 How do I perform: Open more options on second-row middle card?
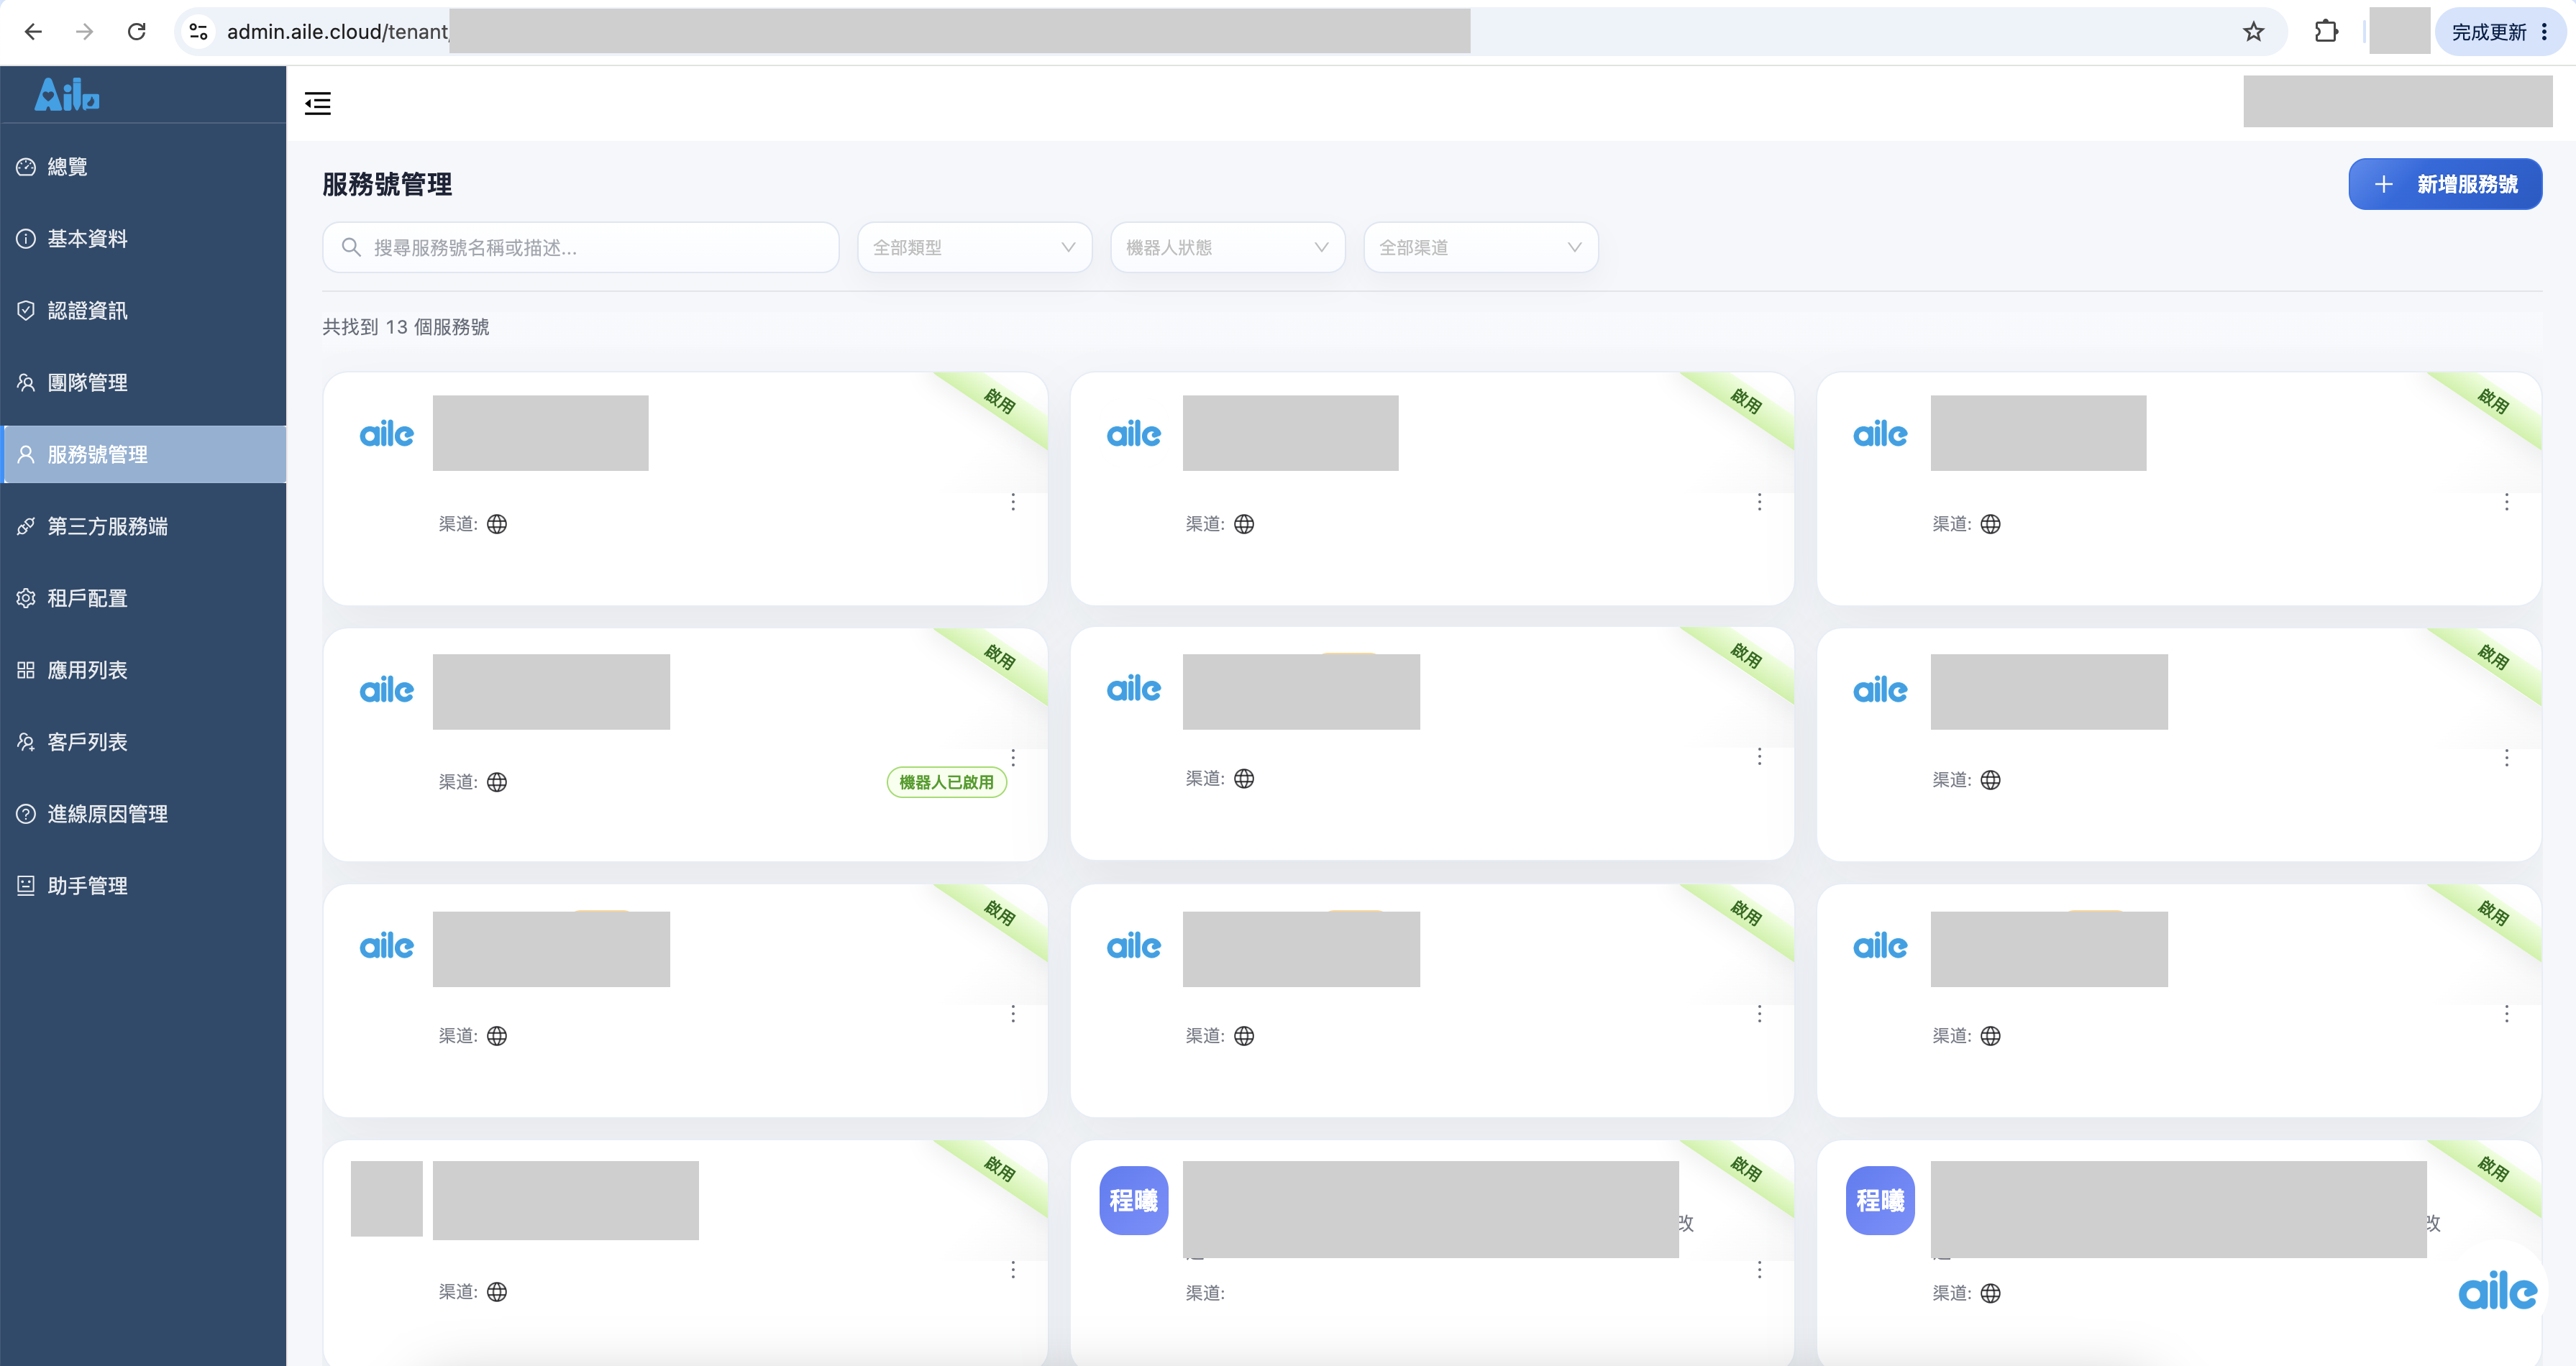(x=1760, y=757)
